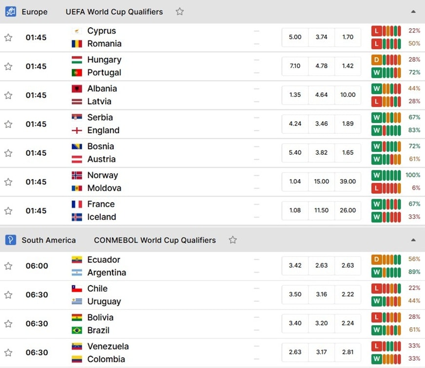Open the CONMEBOL World Cup Qualifiers league page
Image resolution: width=425 pixels, height=368 pixels.
(155, 240)
